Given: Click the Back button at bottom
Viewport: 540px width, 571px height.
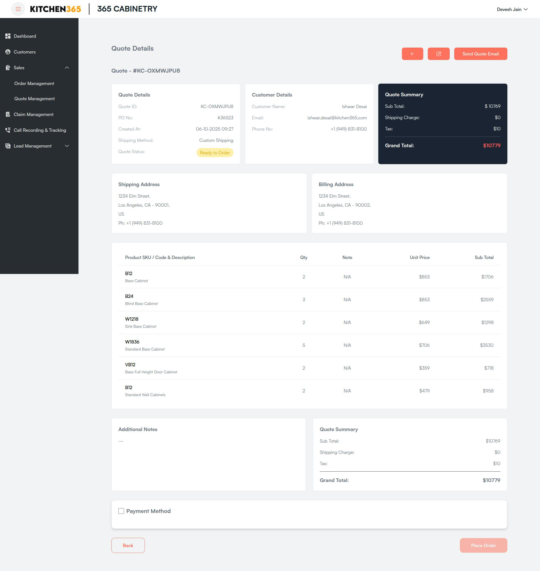Looking at the screenshot, I should tap(128, 545).
